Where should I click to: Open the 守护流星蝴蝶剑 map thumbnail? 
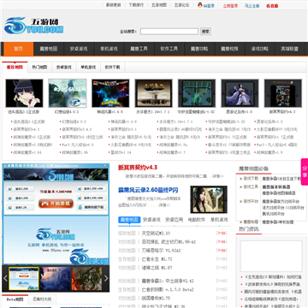tap(197, 93)
